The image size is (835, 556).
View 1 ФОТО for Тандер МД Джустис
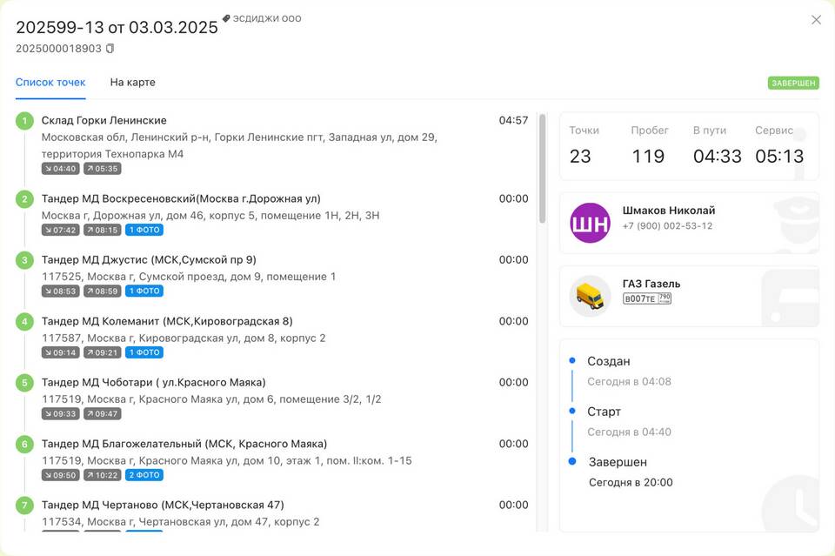pyautogui.click(x=144, y=291)
